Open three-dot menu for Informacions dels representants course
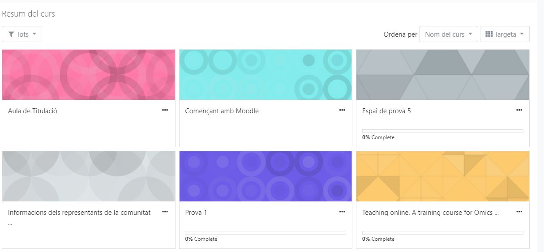This screenshot has height=252, width=544. click(x=165, y=211)
